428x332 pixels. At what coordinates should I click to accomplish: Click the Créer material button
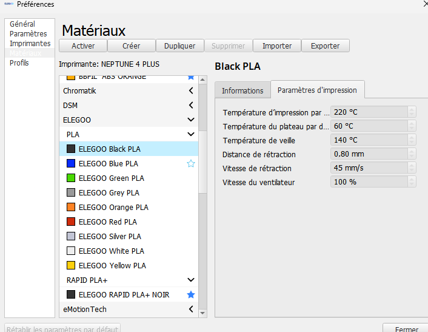pos(132,46)
